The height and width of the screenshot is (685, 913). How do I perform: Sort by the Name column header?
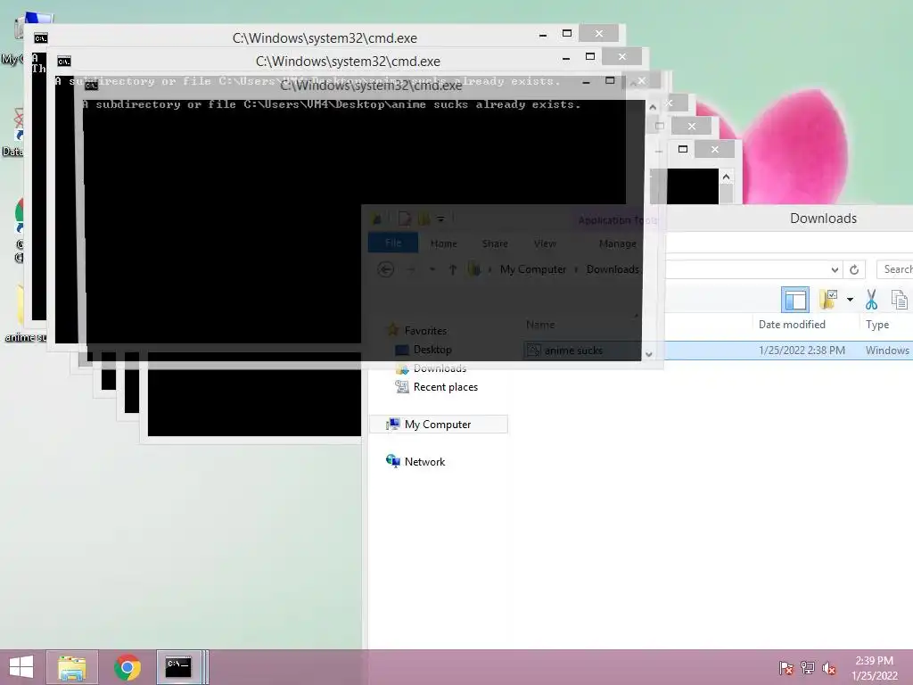point(540,325)
